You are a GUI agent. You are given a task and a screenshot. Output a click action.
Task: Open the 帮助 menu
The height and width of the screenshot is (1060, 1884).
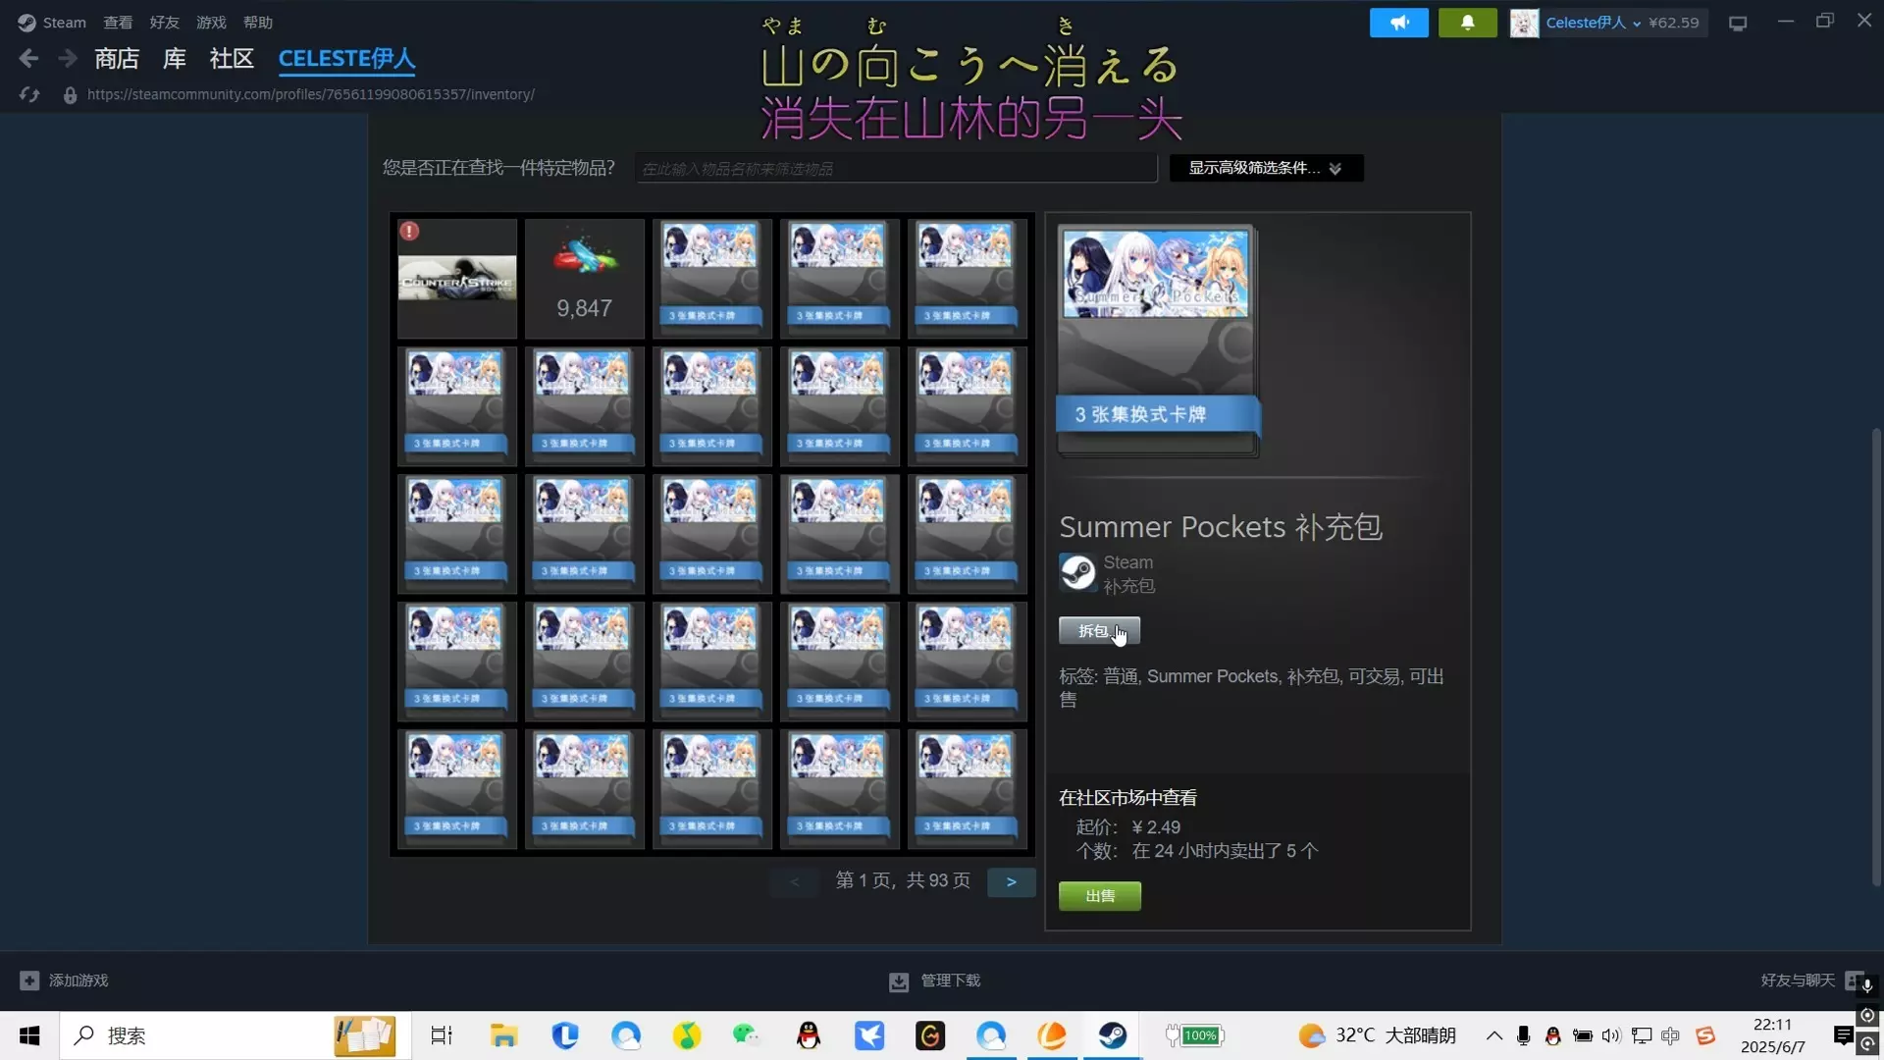(x=258, y=23)
